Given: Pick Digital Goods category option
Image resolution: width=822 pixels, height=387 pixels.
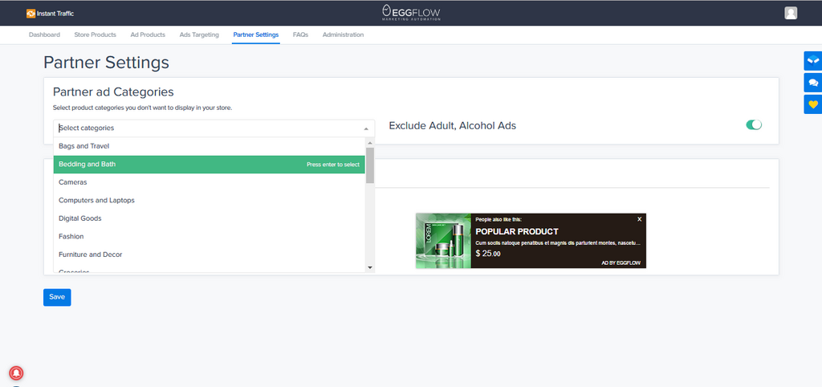Looking at the screenshot, I should coord(210,218).
